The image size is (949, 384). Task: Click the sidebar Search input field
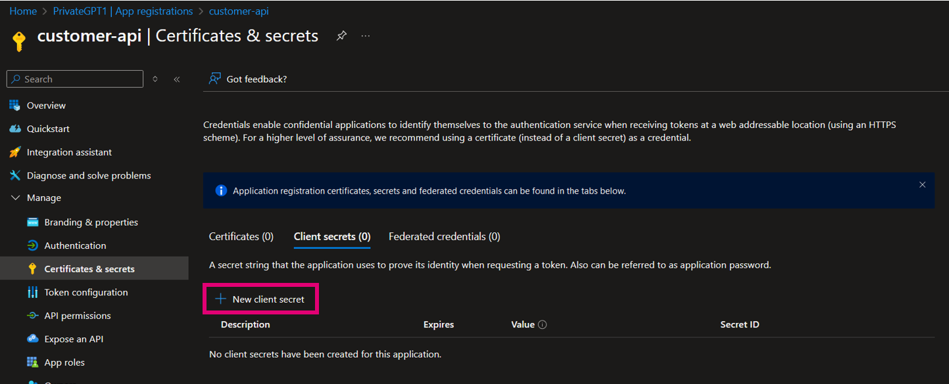[79, 79]
